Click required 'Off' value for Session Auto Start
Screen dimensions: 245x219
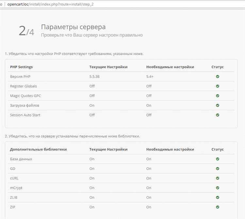(x=149, y=115)
